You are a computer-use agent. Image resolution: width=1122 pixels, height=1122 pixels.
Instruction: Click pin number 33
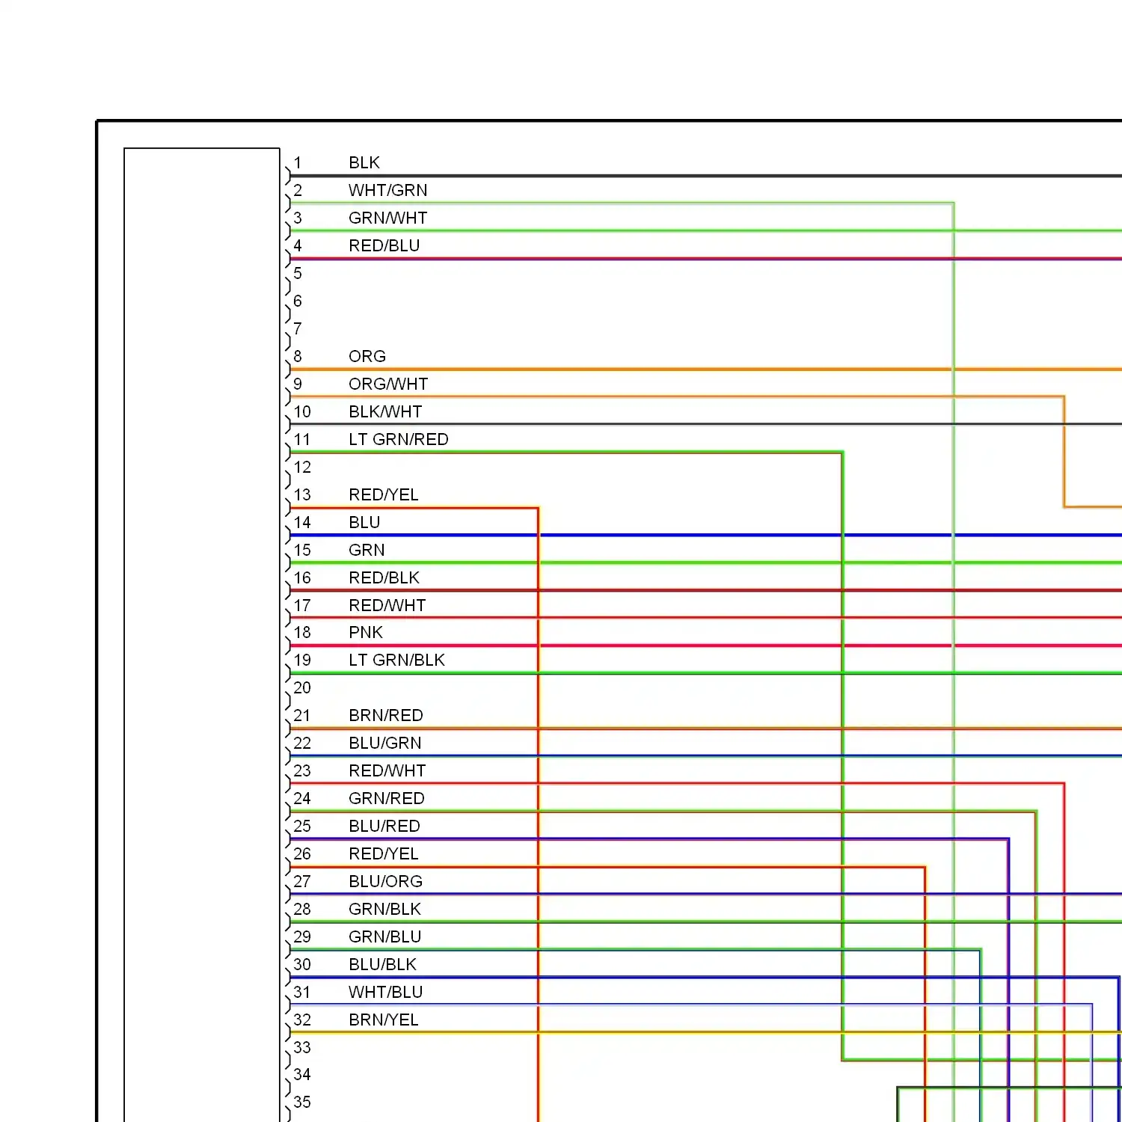(302, 1047)
